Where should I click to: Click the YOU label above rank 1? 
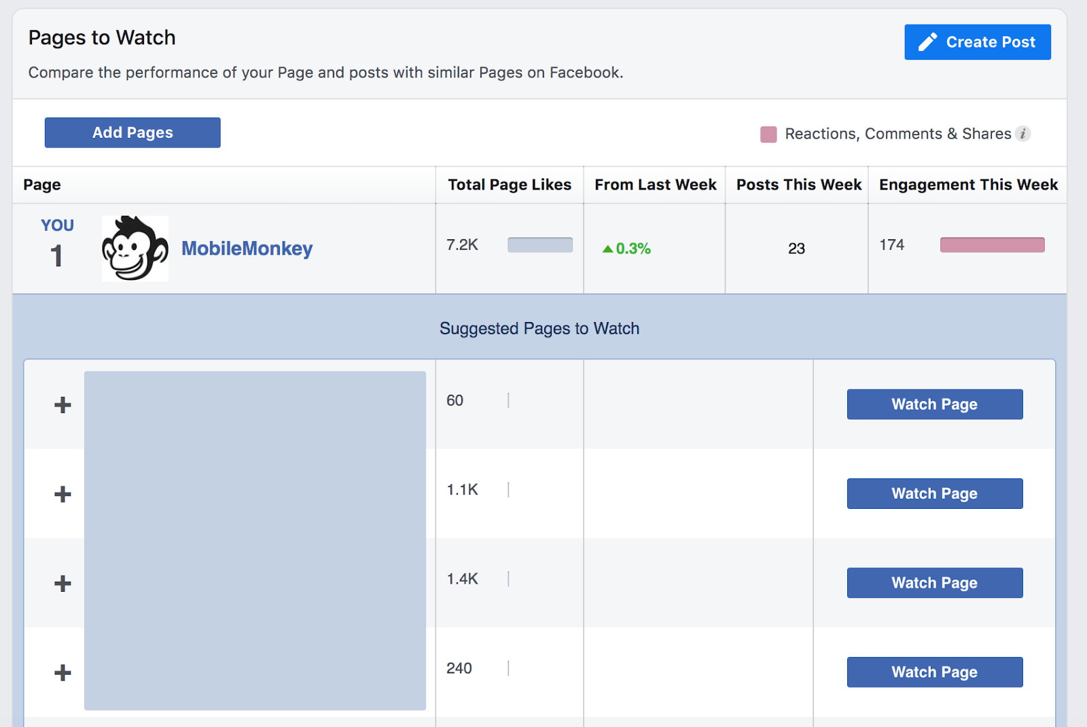58,226
